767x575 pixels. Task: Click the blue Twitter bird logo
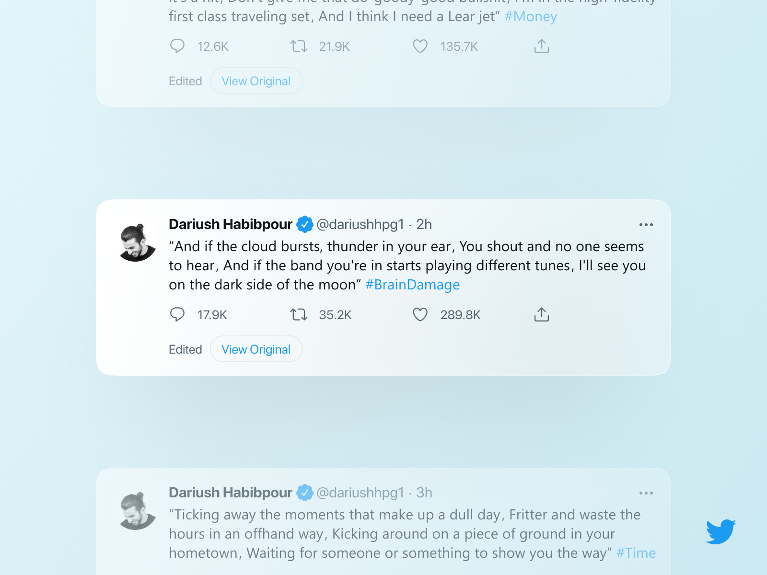(721, 531)
